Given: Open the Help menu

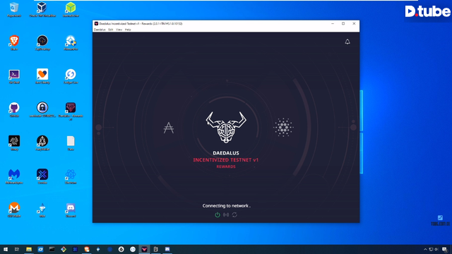Looking at the screenshot, I should click(x=128, y=30).
